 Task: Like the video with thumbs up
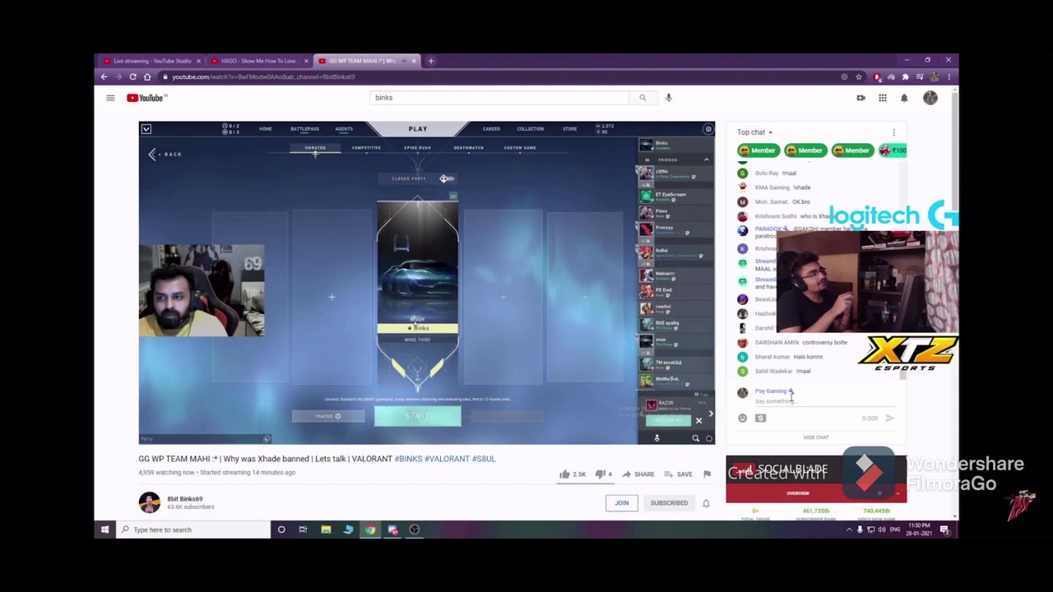564,474
